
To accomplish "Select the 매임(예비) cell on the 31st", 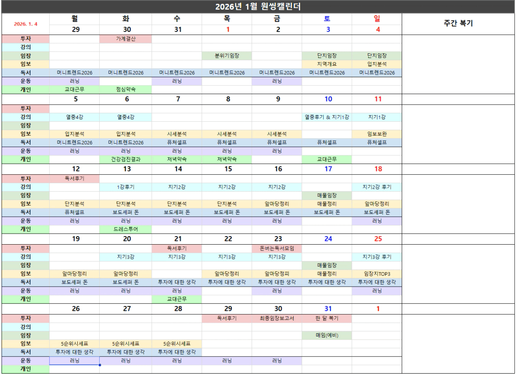I will pos(326,336).
